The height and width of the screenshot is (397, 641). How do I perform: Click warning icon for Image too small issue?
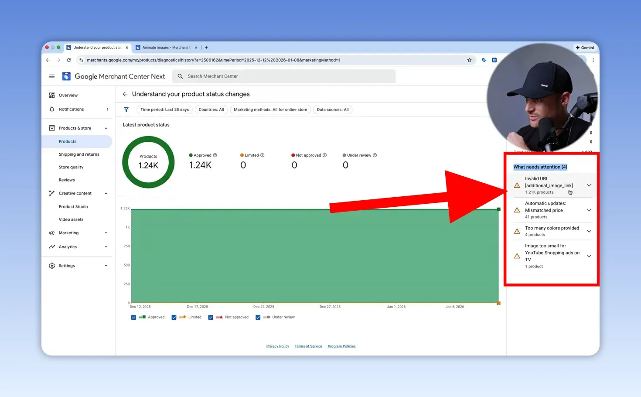click(517, 256)
